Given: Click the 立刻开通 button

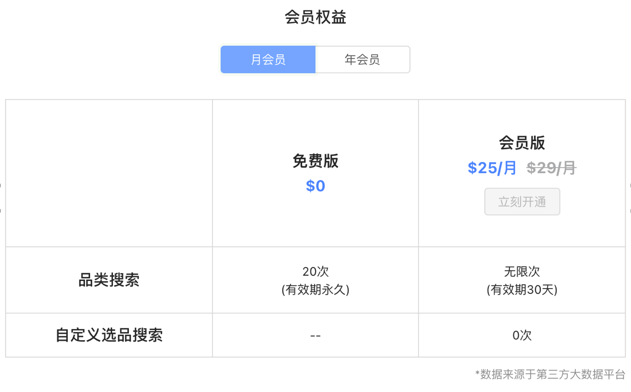Looking at the screenshot, I should pos(522,201).
